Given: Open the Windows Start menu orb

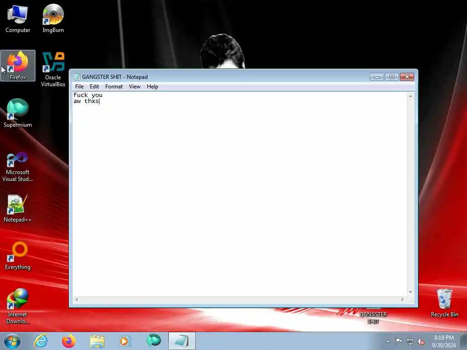Looking at the screenshot, I should tap(12, 341).
